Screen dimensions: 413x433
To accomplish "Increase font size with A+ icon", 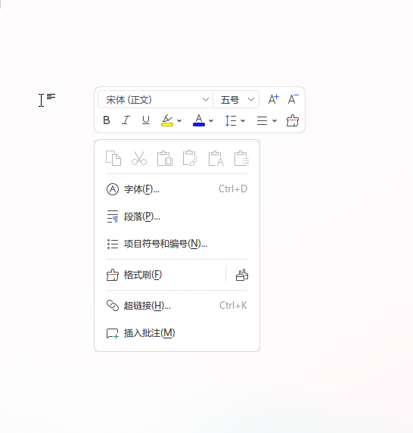I will [x=274, y=99].
